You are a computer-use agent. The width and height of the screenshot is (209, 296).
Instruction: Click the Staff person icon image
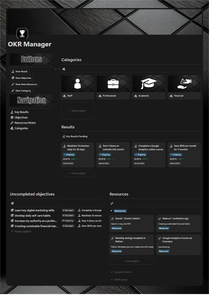point(78,84)
